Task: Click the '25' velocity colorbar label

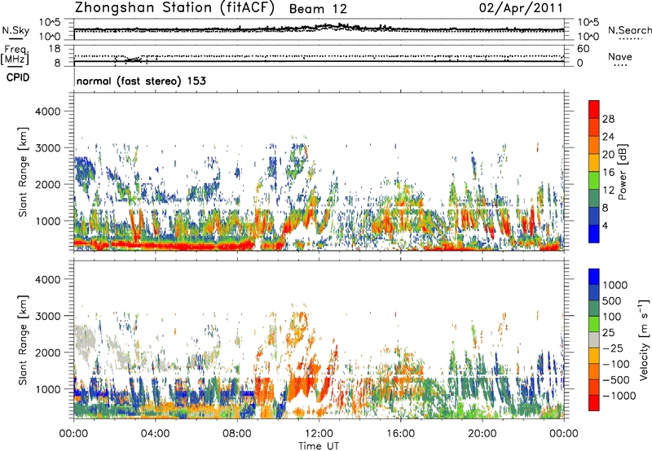Action: [608, 333]
